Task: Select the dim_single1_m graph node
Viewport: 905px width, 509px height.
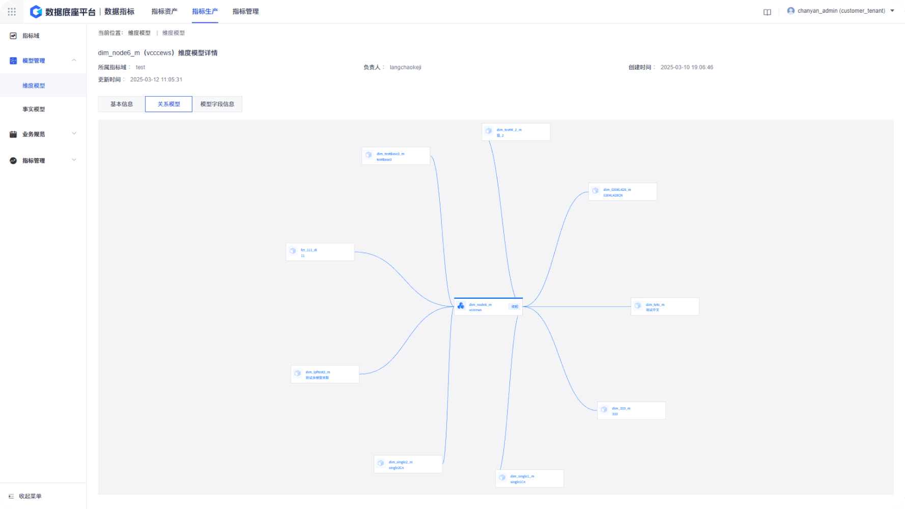Action: (x=529, y=478)
